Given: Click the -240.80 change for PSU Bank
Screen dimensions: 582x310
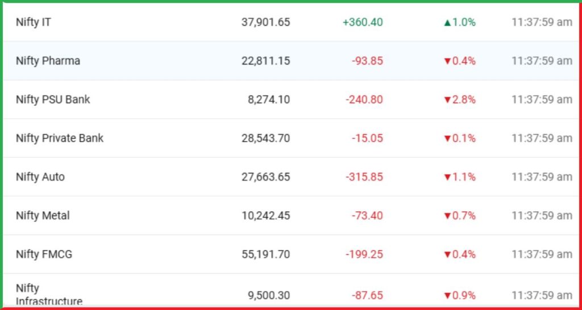Looking at the screenshot, I should click(x=364, y=99).
